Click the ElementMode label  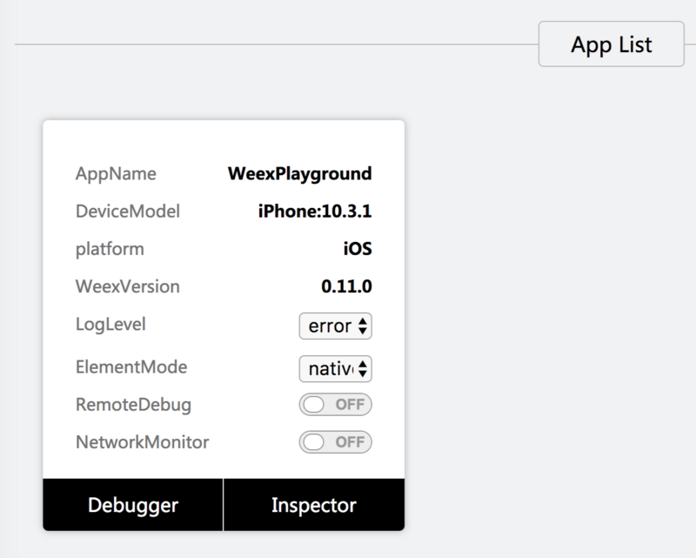click(x=131, y=367)
